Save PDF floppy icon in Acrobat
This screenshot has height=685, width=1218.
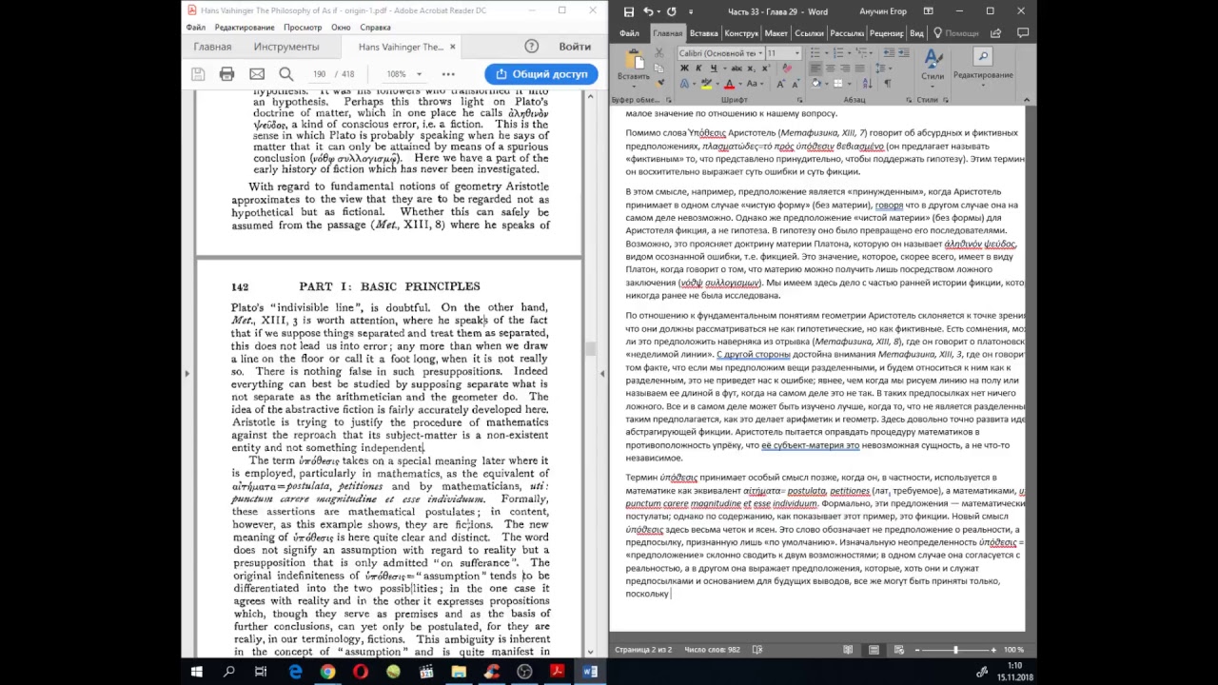198,73
